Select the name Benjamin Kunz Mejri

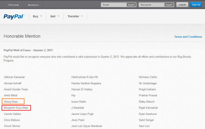[x=16, y=108]
